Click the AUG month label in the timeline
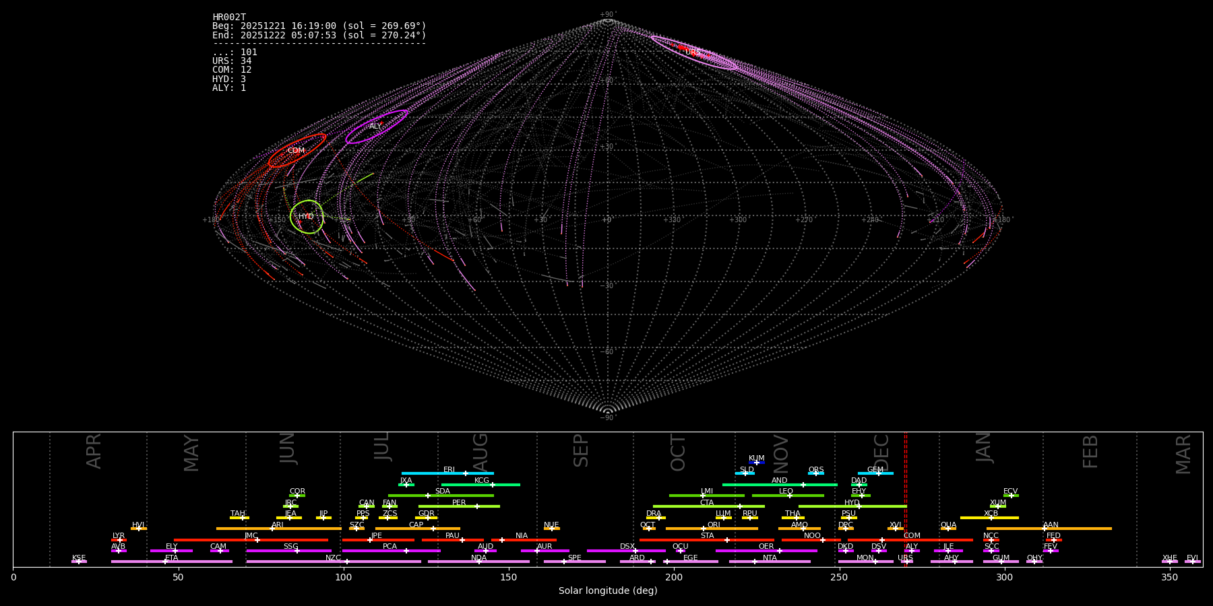 tap(480, 452)
